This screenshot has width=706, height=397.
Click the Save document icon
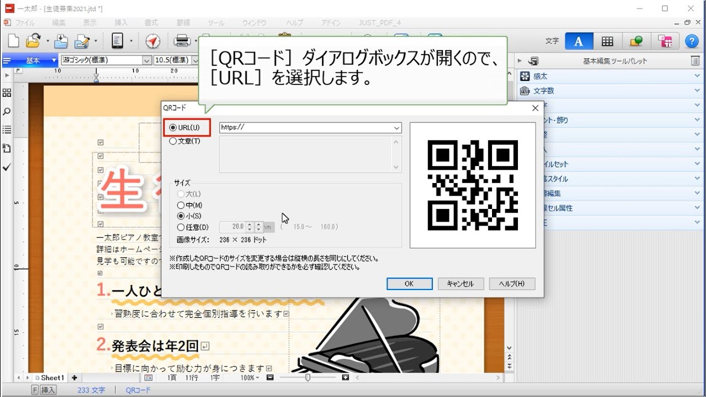(61, 41)
